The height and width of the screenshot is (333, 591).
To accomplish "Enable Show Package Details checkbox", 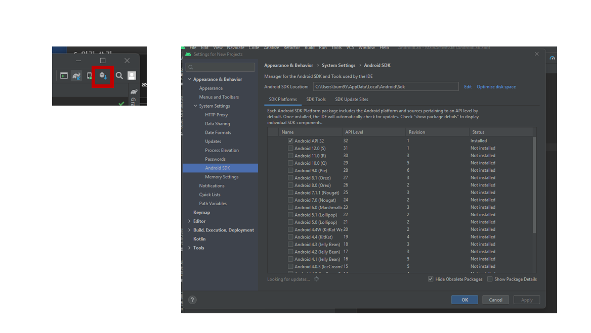I will click(490, 279).
